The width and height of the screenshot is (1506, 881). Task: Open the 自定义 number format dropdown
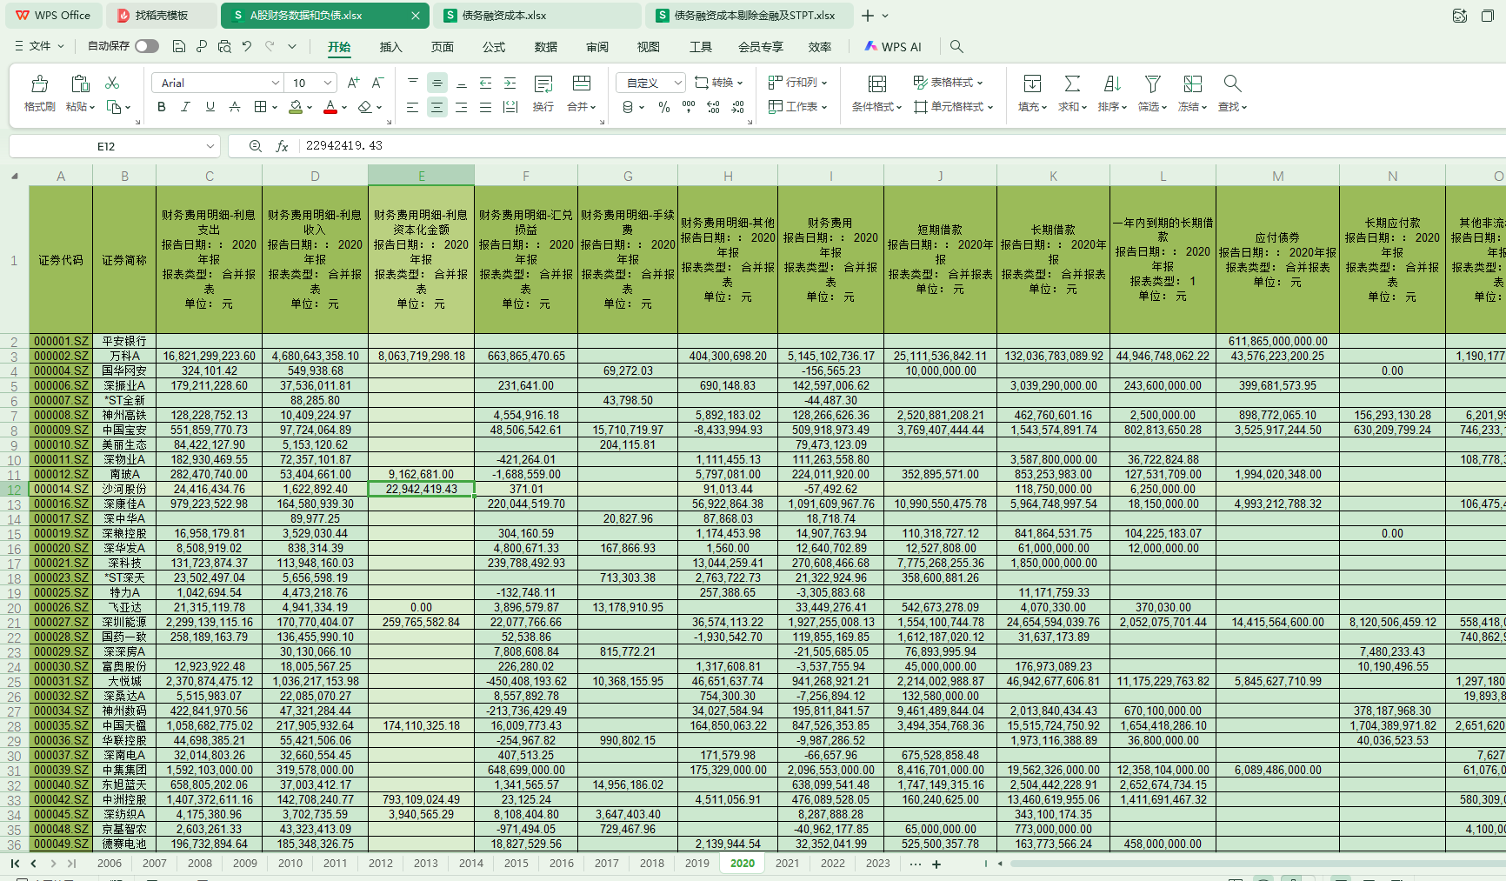click(x=676, y=83)
